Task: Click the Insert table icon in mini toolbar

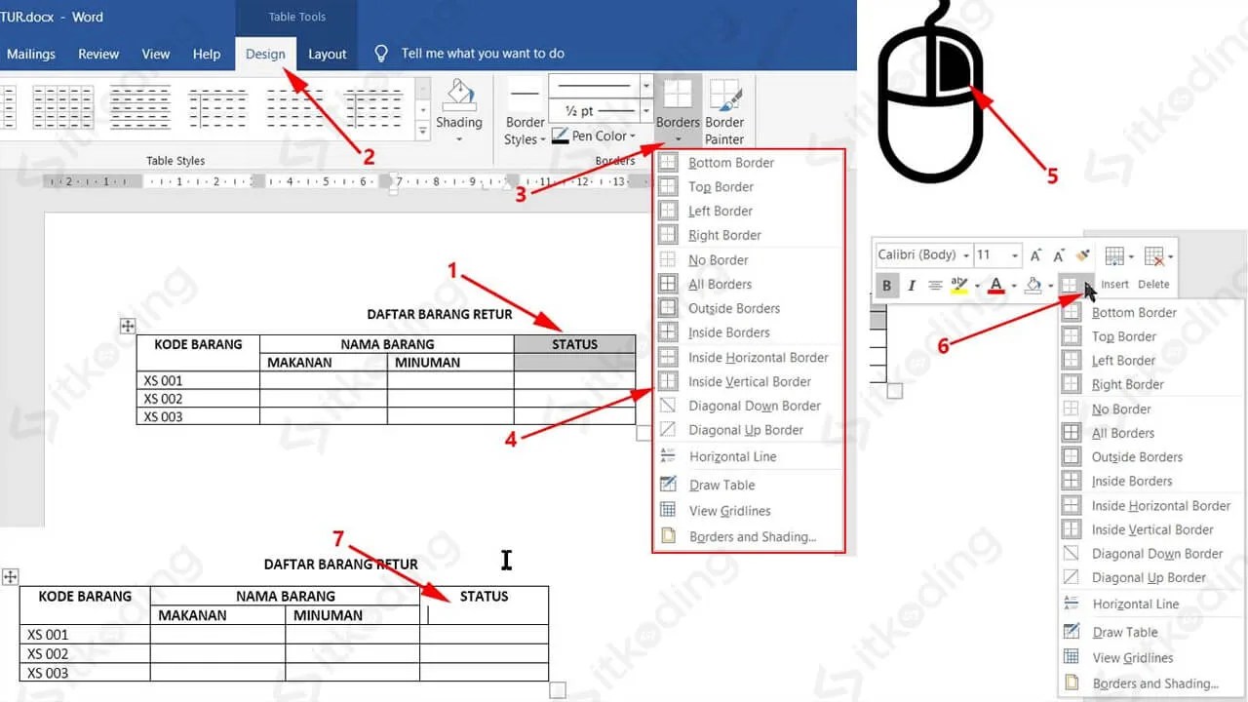Action: pyautogui.click(x=1114, y=257)
